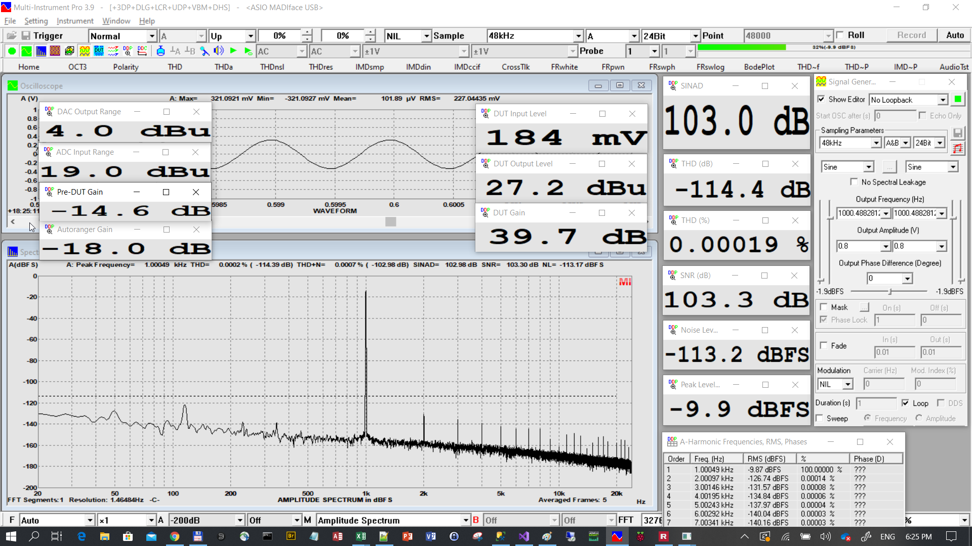The width and height of the screenshot is (972, 546).
Task: Open the DUT Device Test Plan icon
Action: (99, 51)
